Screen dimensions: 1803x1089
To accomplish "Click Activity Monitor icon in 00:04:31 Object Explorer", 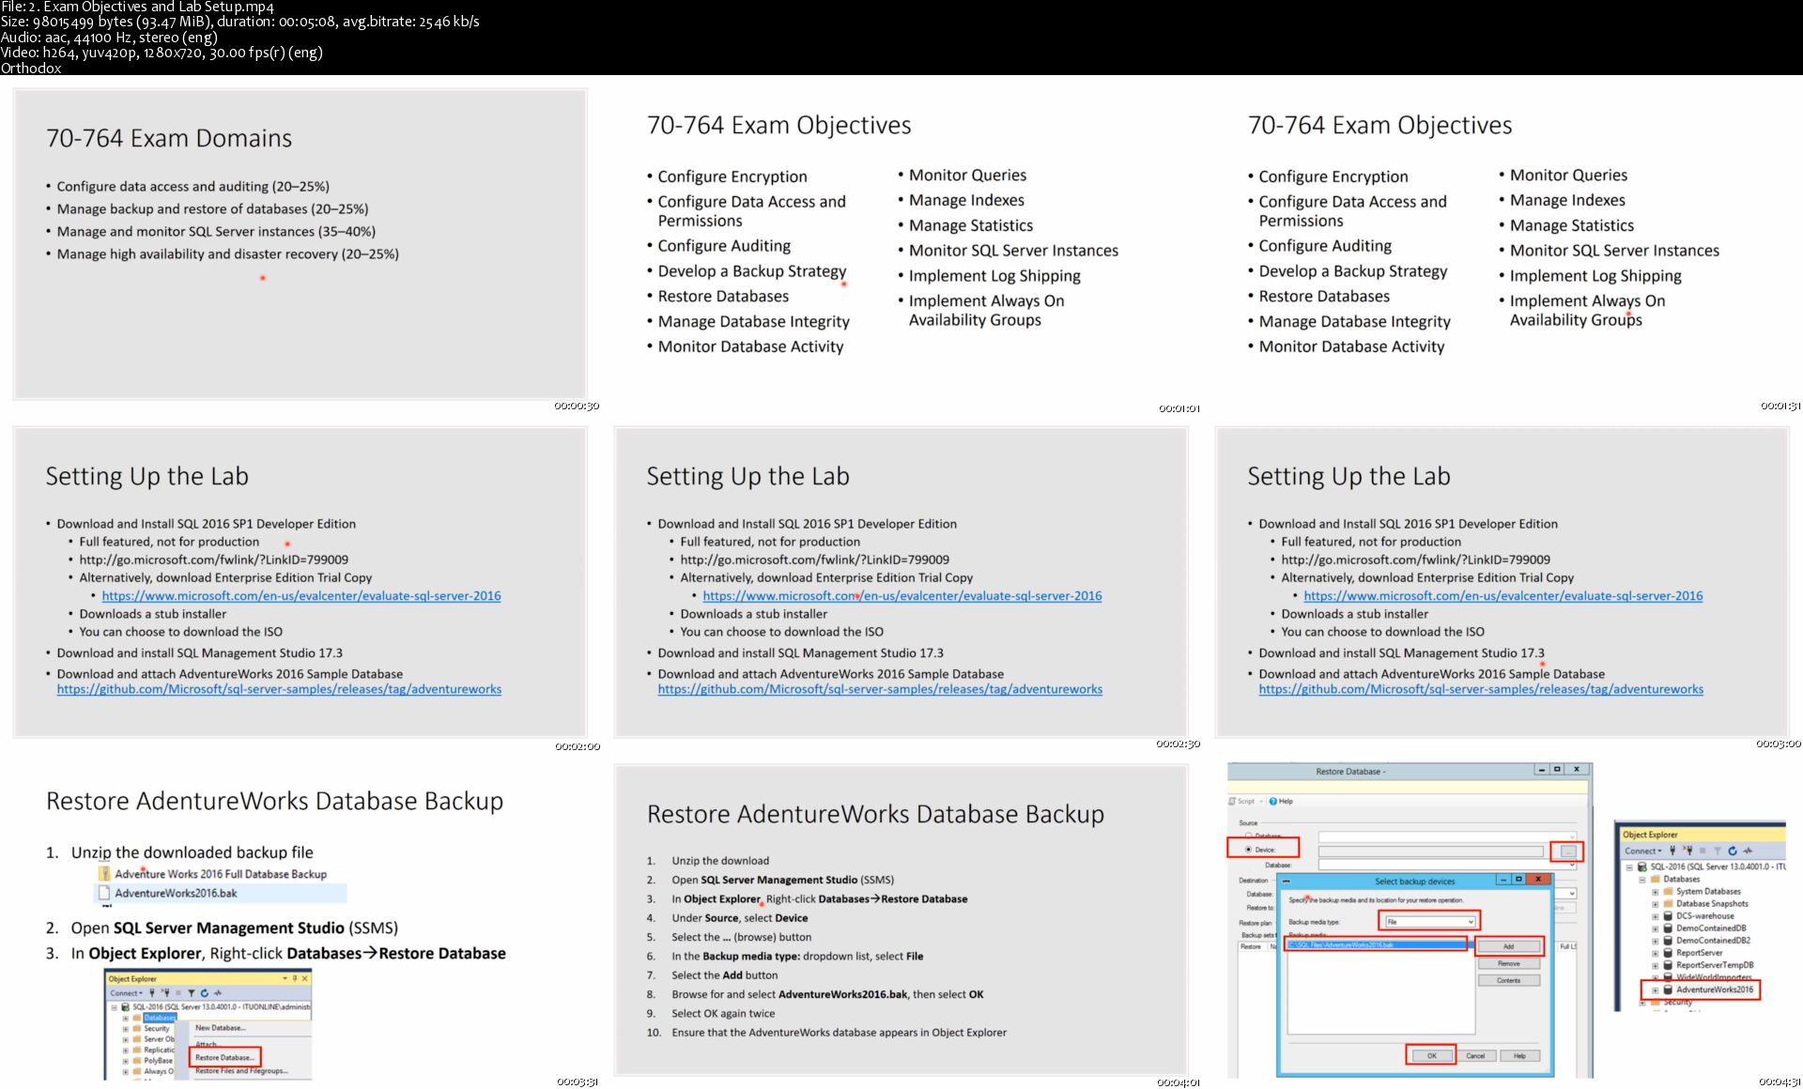I will [x=1748, y=851].
